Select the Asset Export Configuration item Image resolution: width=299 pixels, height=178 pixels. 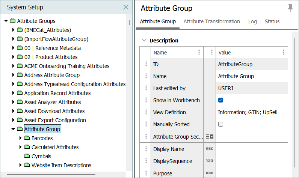[55, 120]
